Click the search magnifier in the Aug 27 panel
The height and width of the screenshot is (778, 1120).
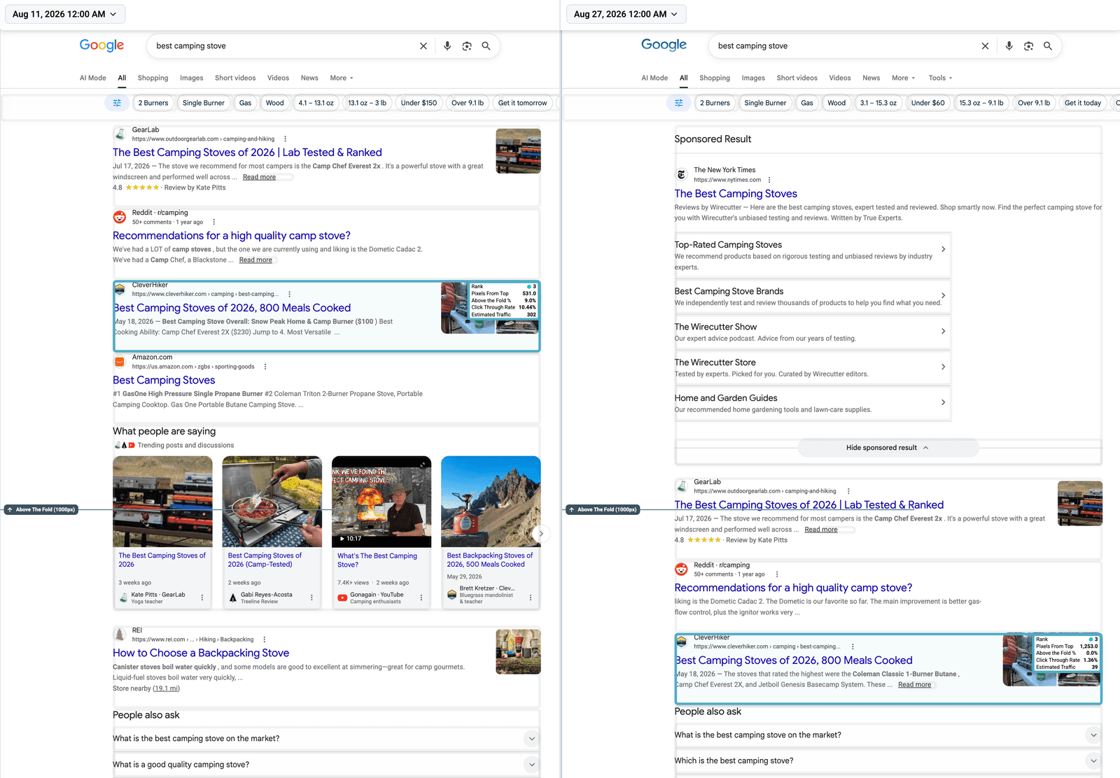[1048, 46]
